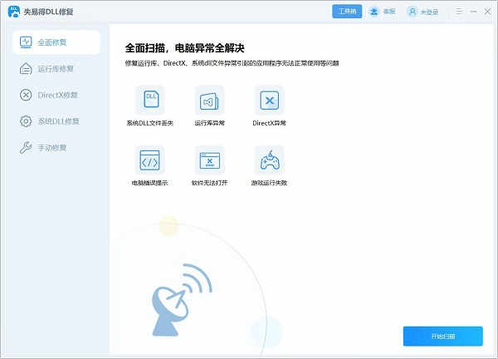
Task: Click the 未登录 login link text
Action: 429,12
